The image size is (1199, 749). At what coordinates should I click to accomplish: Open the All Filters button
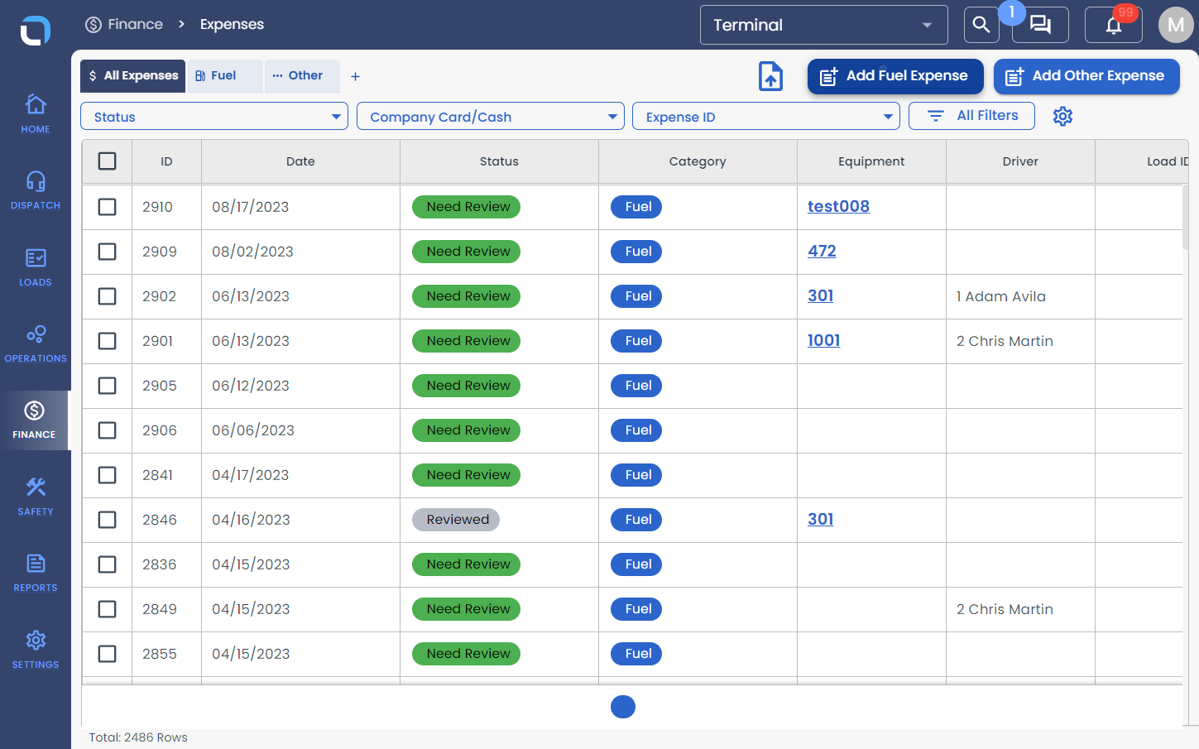(971, 116)
